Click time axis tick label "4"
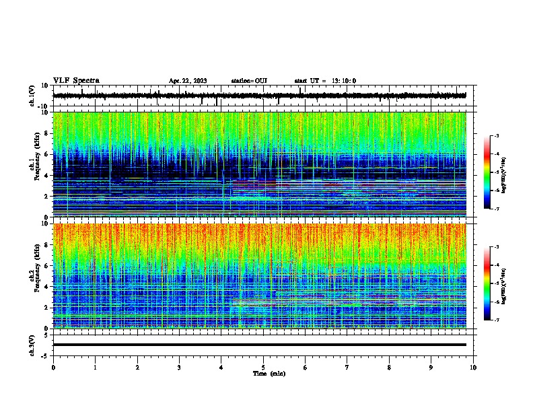This screenshot has height=412, width=533. point(221,368)
